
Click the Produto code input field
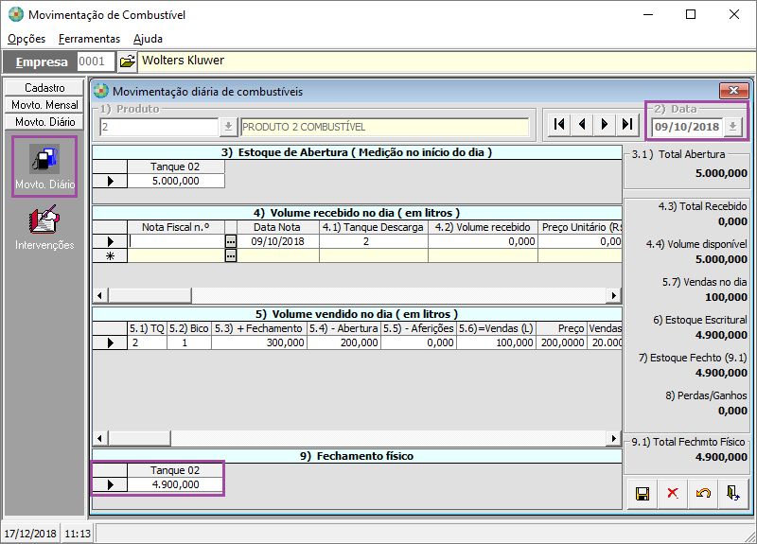tap(160, 127)
